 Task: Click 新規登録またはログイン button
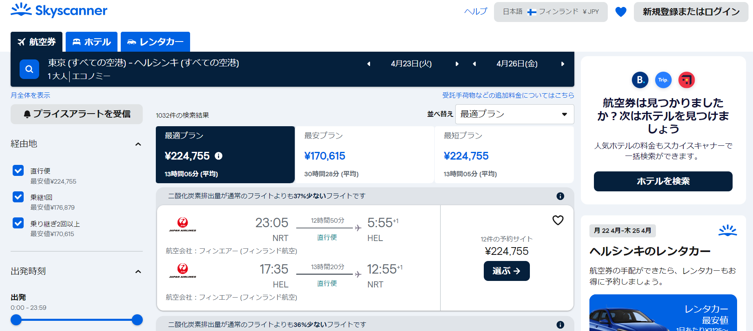tap(691, 12)
